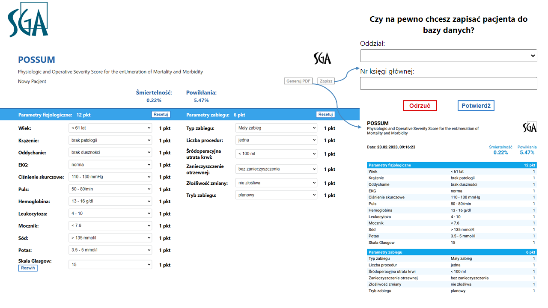Open the Oddział dropdown

449,56
